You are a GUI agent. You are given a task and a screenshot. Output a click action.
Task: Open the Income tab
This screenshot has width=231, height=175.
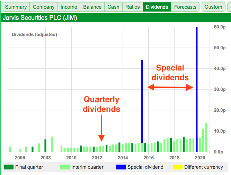click(x=69, y=7)
